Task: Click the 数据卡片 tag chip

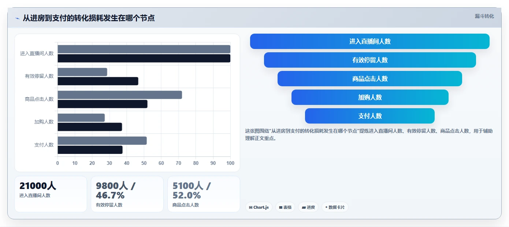Action: [335, 207]
